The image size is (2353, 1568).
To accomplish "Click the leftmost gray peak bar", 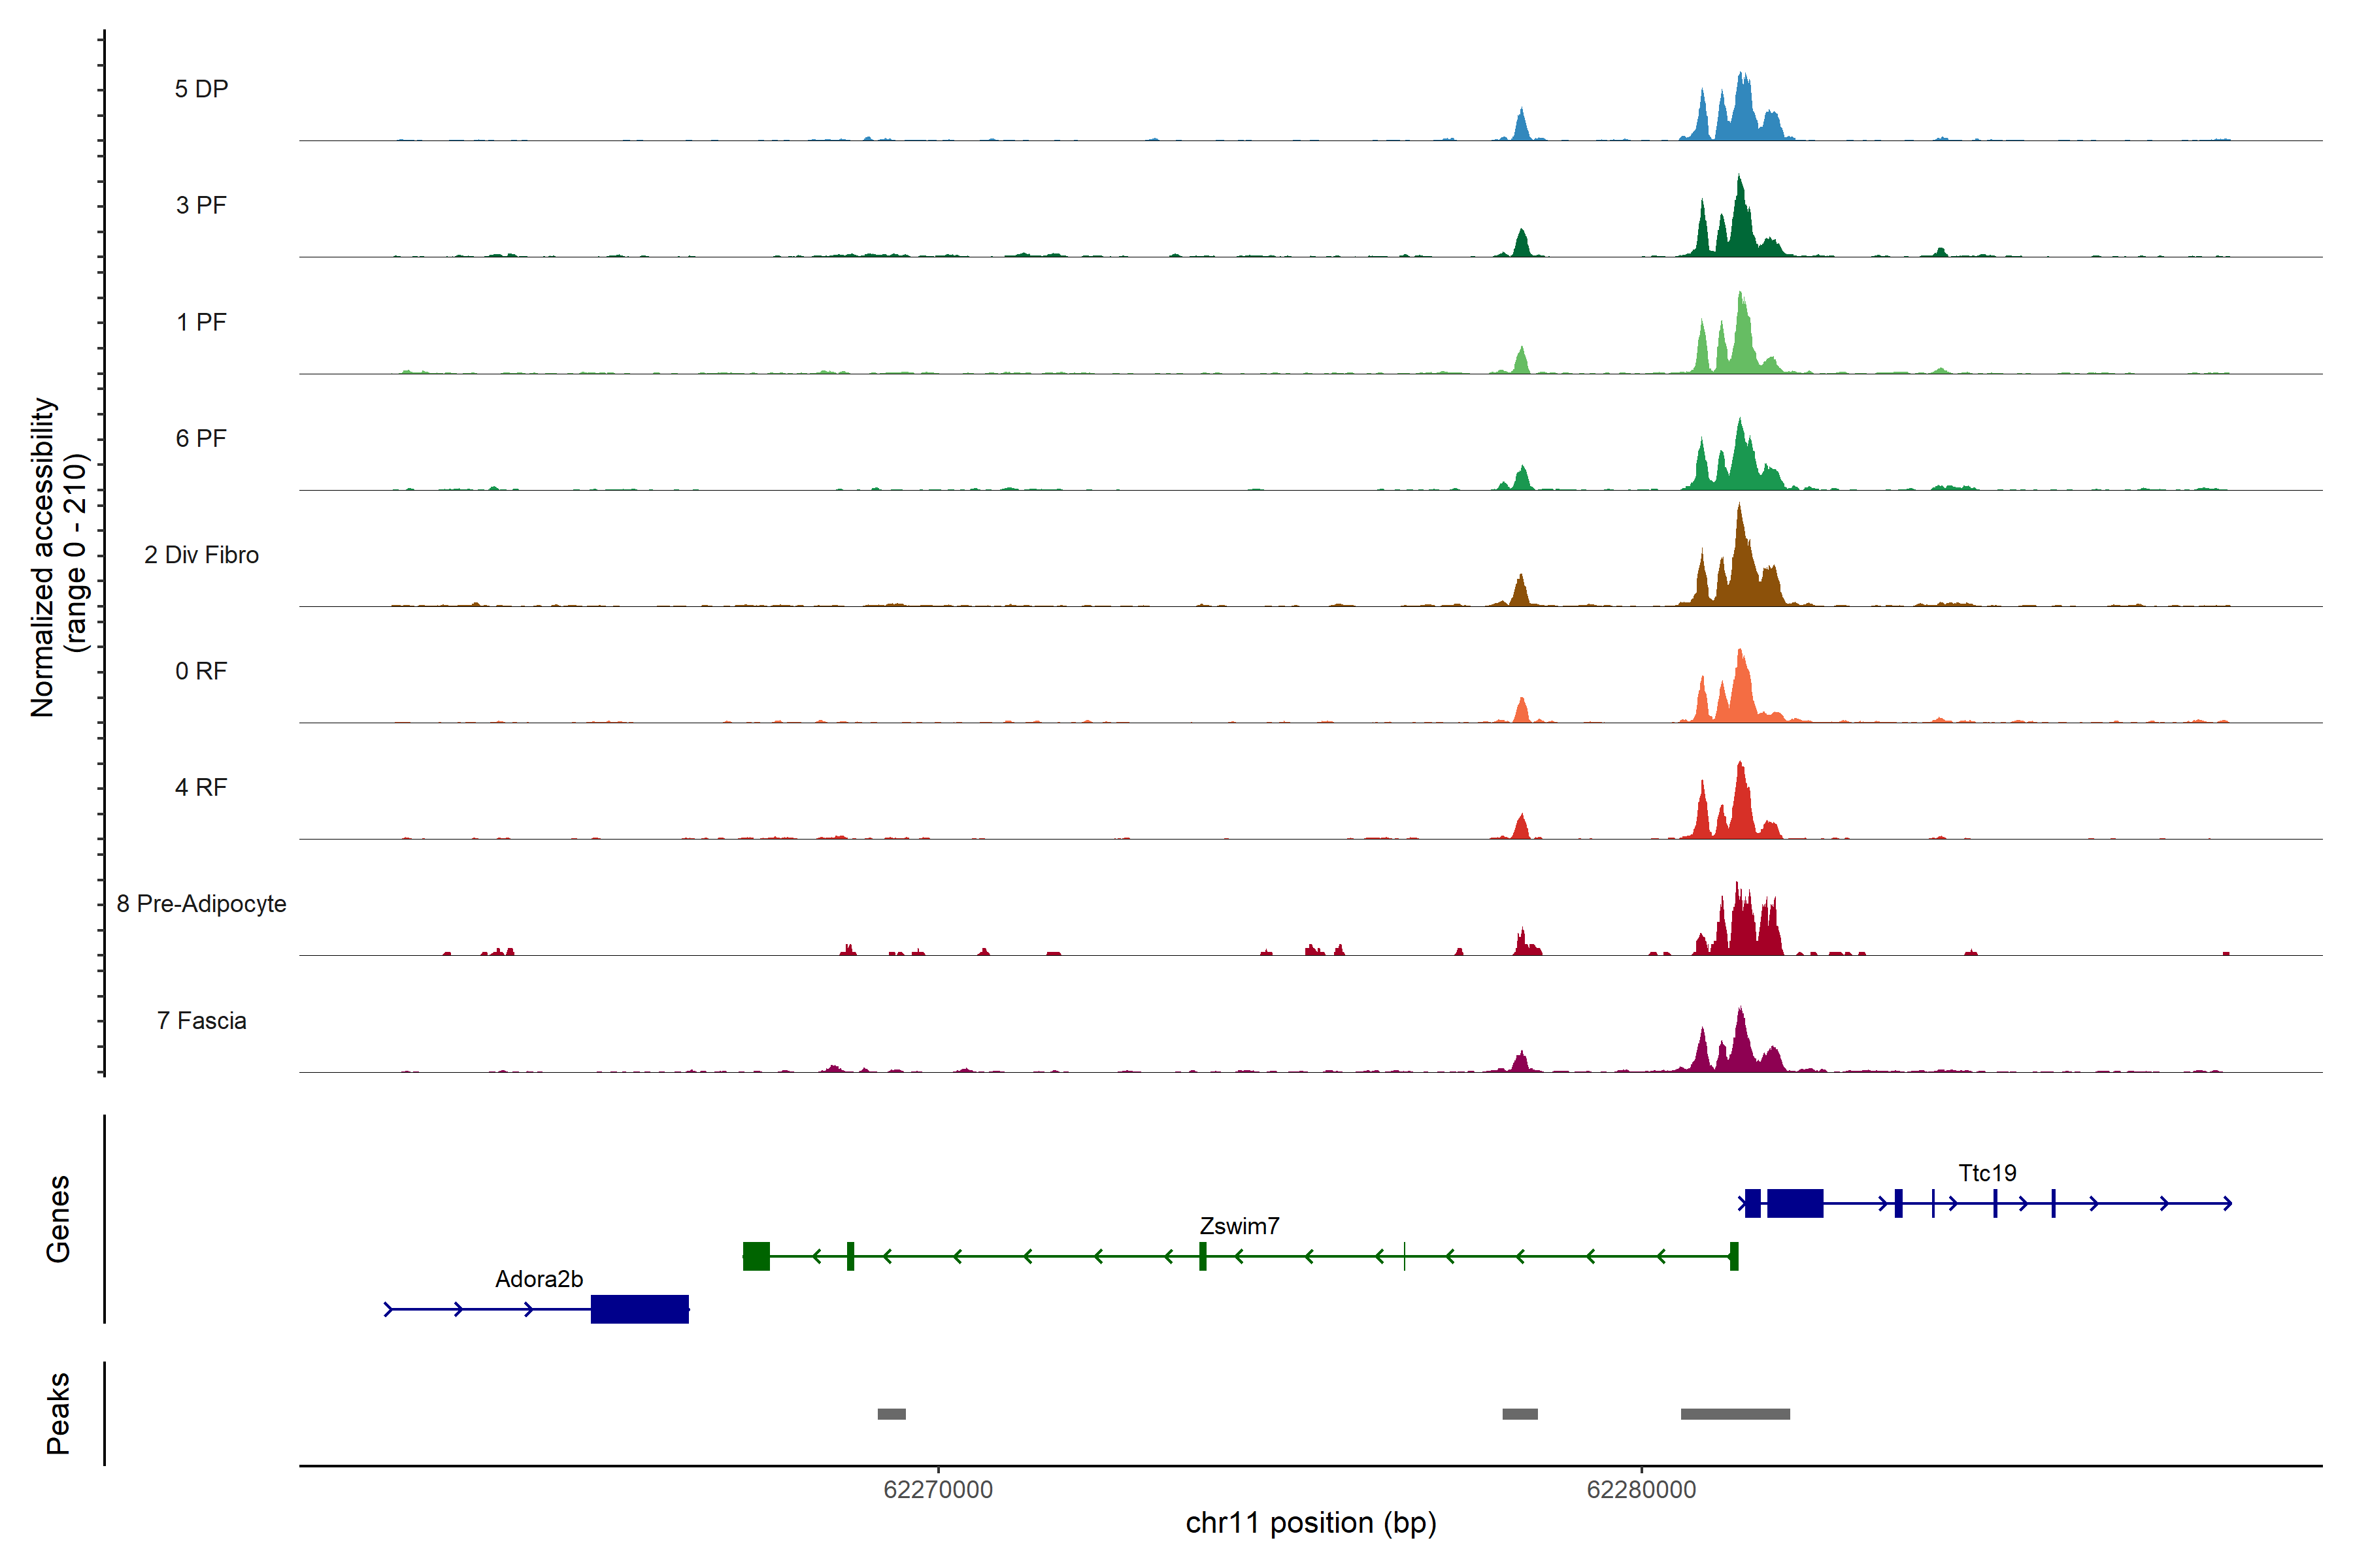I will coord(892,1414).
